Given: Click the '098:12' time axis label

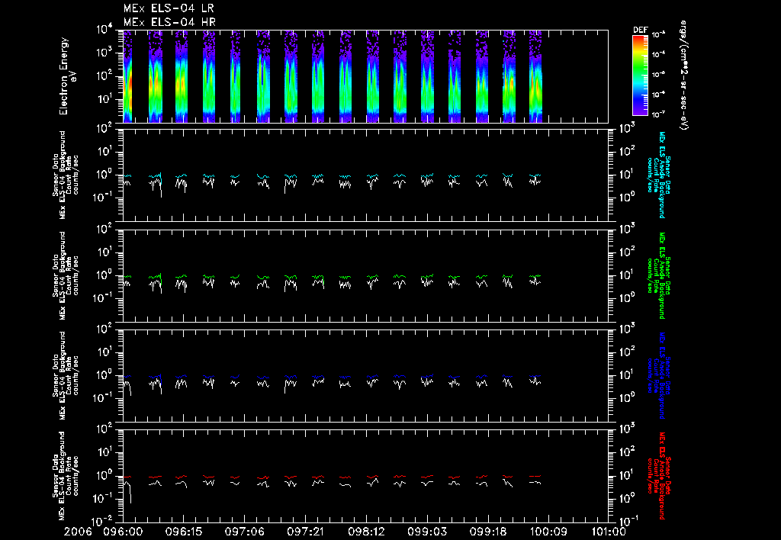Looking at the screenshot, I should coord(366,532).
